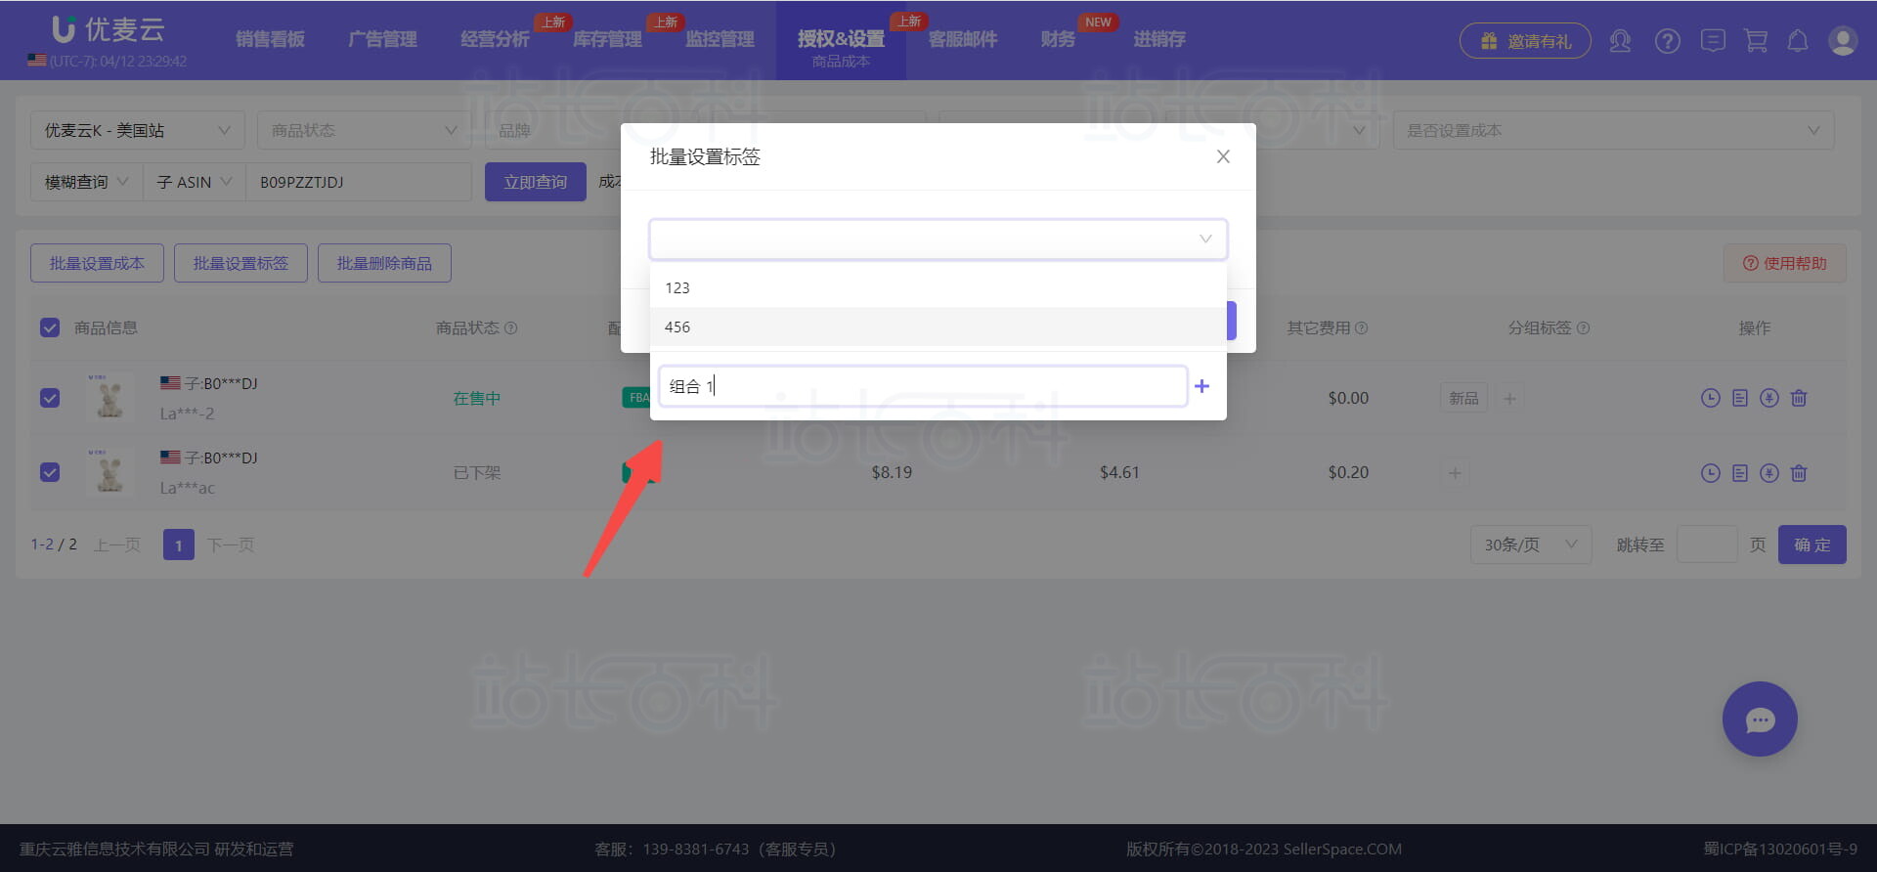
Task: Open the 授权&设置 menu
Action: (x=841, y=39)
